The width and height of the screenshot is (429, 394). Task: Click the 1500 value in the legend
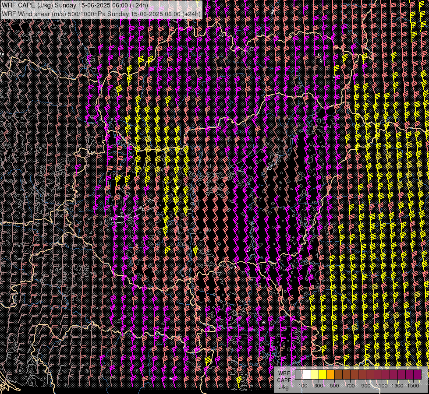click(x=413, y=386)
